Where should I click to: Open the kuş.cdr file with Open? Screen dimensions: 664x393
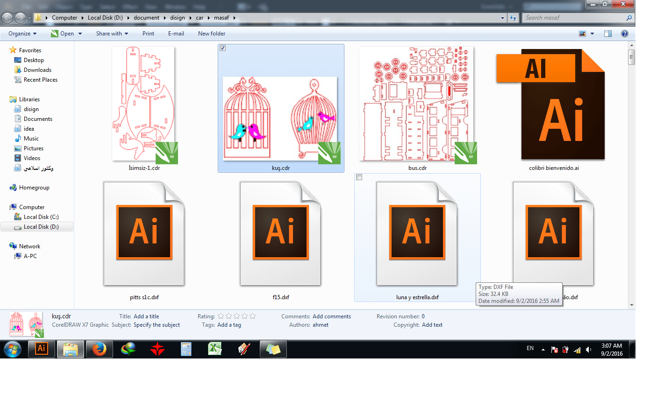62,34
